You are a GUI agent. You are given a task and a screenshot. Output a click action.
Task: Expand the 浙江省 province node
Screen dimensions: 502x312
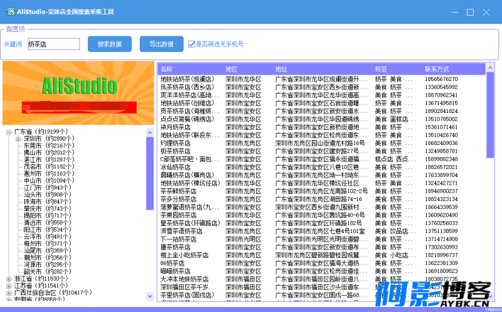pyautogui.click(x=9, y=278)
